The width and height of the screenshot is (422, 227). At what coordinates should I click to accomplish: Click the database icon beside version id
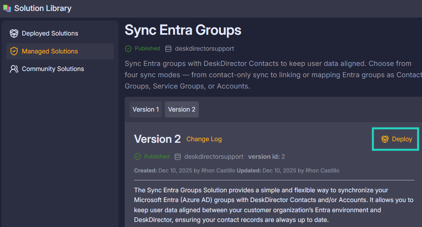coord(178,157)
